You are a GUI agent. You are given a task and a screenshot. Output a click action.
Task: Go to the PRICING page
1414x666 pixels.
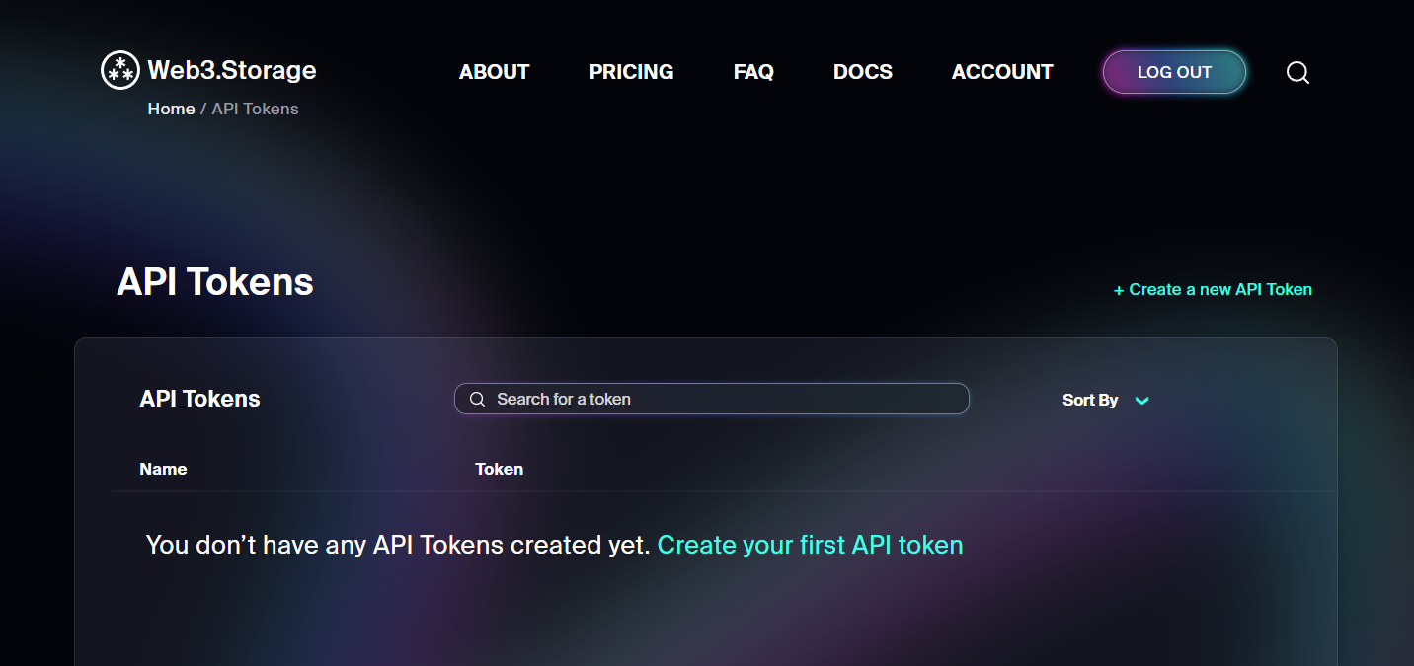pos(632,72)
